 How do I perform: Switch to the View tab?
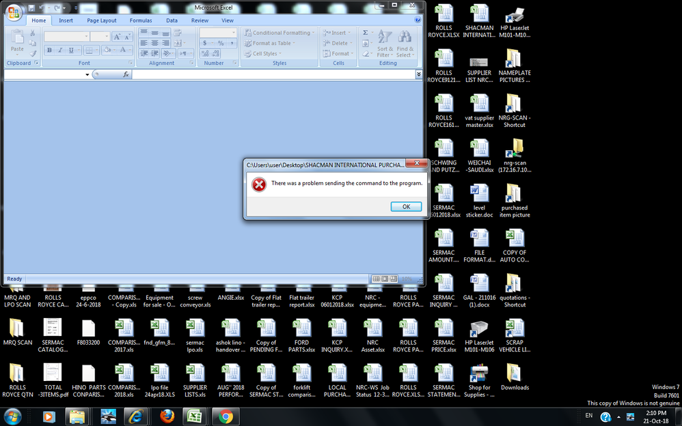(x=228, y=20)
